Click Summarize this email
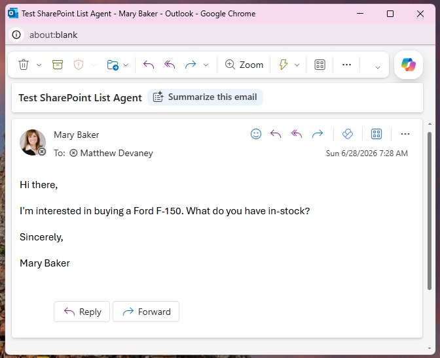Screen dimensions: 440x358 click(x=205, y=97)
